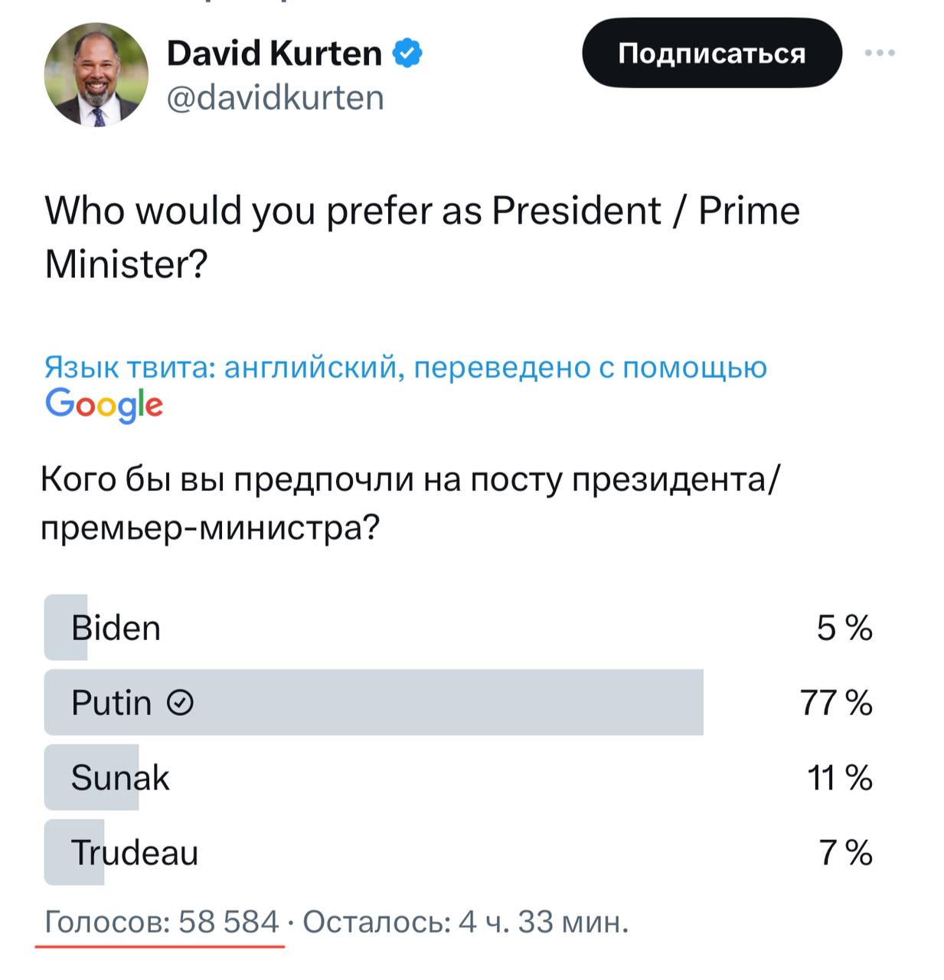
Task: Select the Trudeau poll option
Action: [459, 852]
